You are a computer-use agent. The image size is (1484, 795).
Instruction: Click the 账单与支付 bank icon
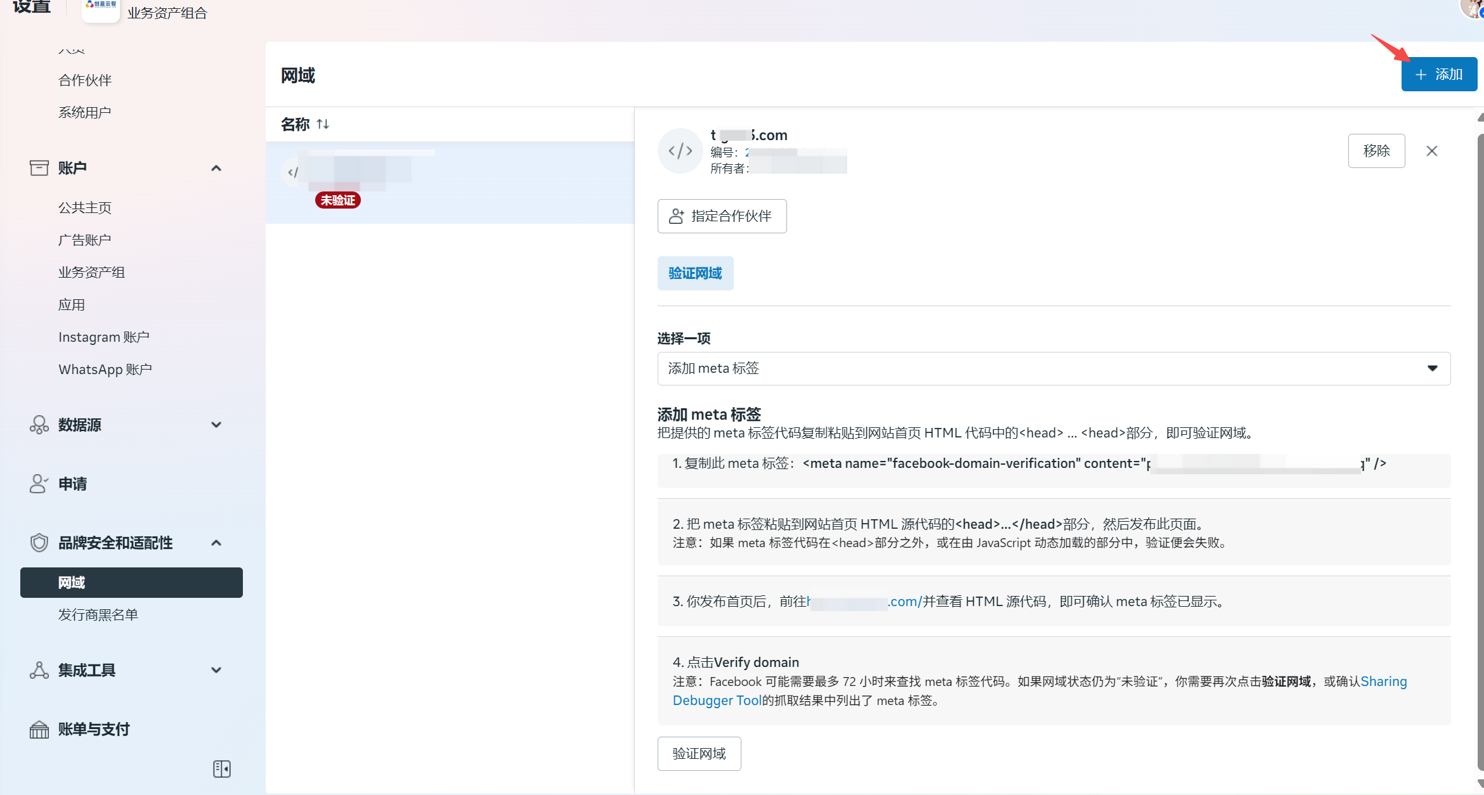coord(39,730)
